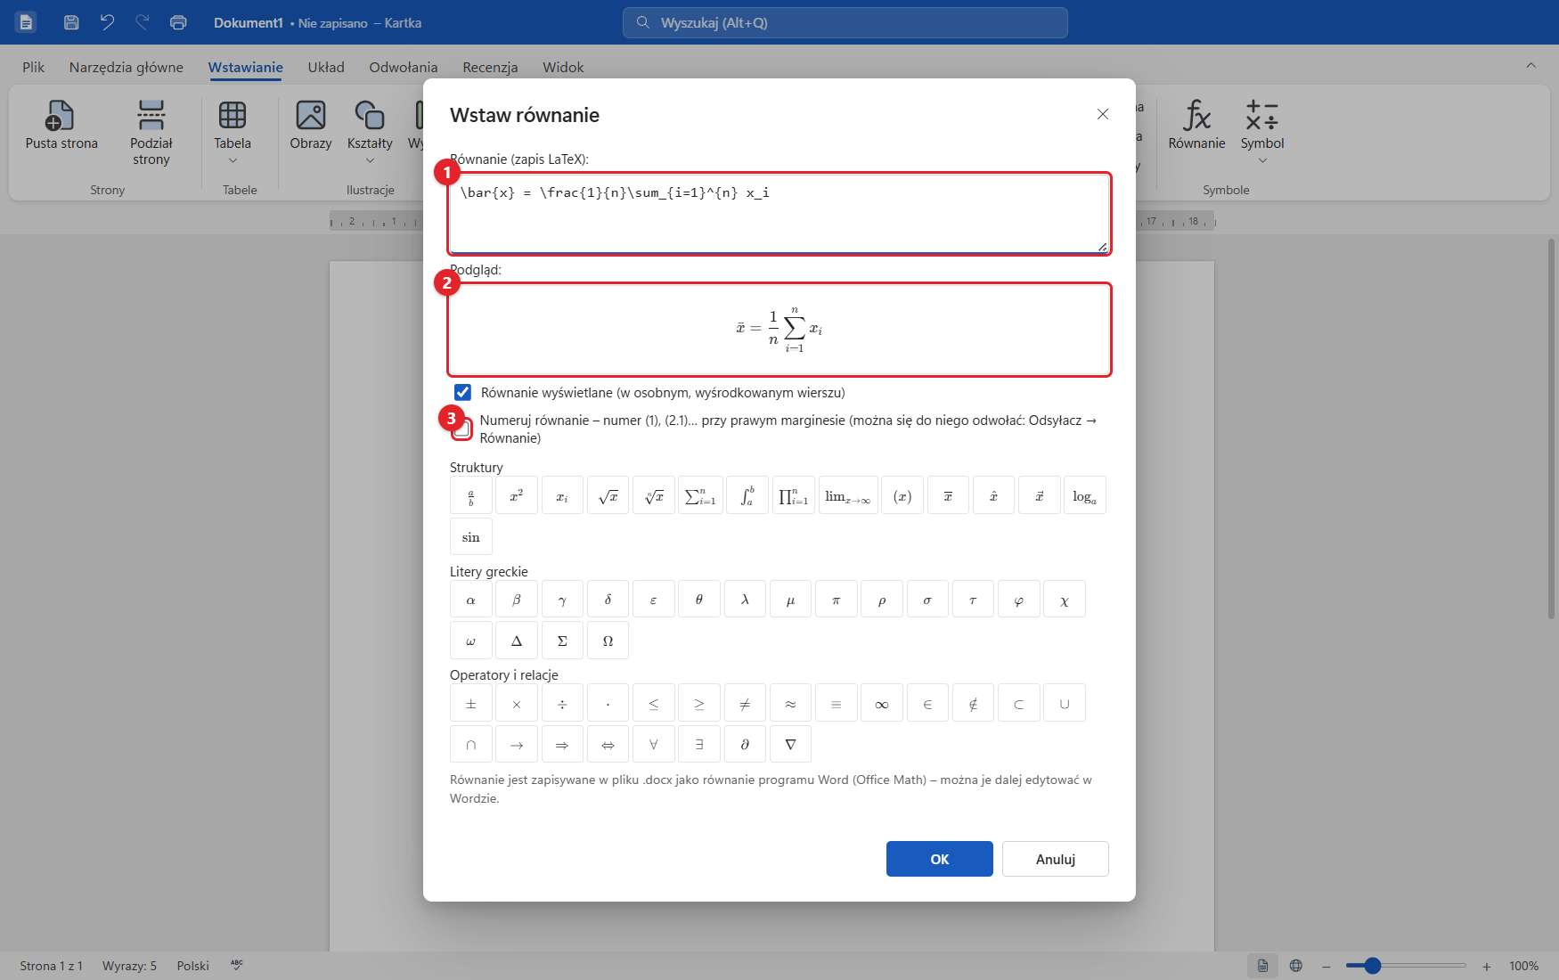Click into the LaTeX equation input field
The image size is (1559, 980).
tap(779, 214)
